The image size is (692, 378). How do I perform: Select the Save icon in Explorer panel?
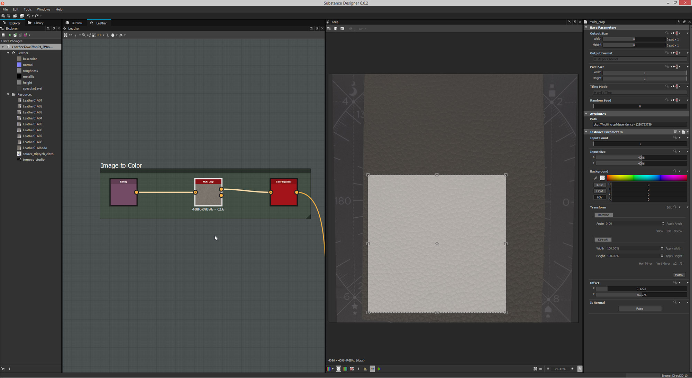click(3, 35)
